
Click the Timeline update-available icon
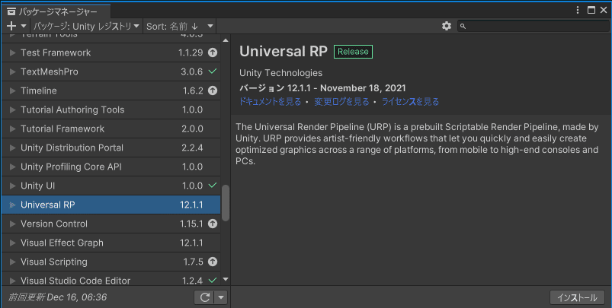[x=213, y=90]
